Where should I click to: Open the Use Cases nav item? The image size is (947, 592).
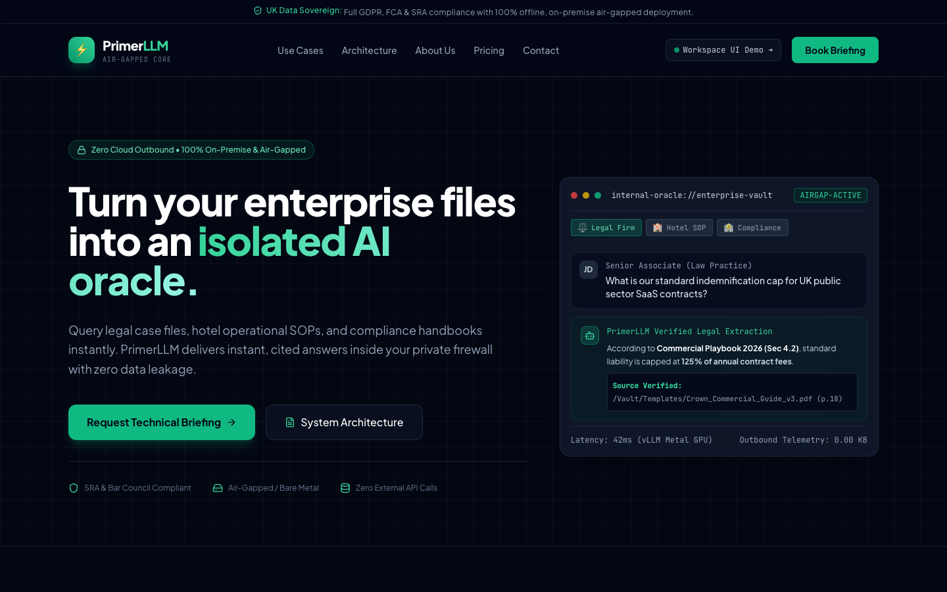(301, 51)
